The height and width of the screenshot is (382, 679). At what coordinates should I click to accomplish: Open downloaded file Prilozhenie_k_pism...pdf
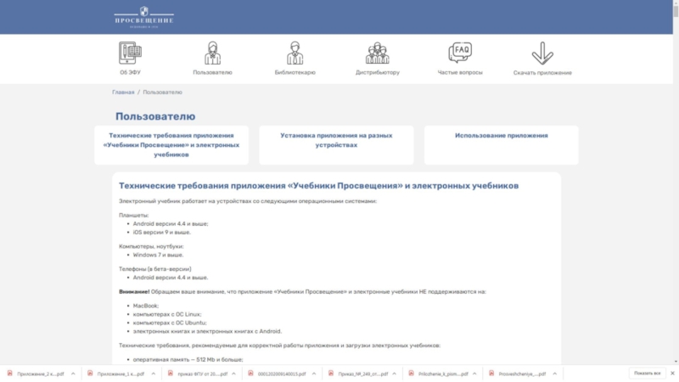point(443,374)
